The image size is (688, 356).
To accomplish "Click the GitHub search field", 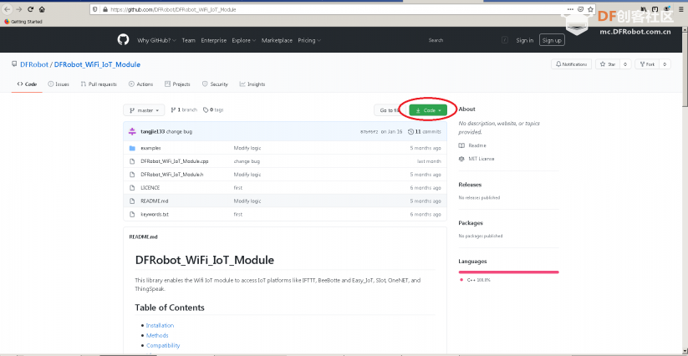I will [x=467, y=40].
